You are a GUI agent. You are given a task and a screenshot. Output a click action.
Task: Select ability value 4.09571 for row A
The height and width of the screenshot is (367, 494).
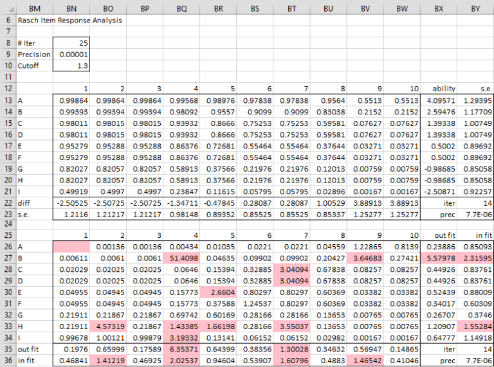click(439, 100)
